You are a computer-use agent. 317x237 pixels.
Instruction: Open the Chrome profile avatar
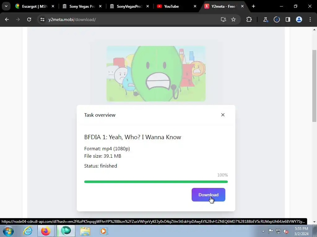[299, 19]
